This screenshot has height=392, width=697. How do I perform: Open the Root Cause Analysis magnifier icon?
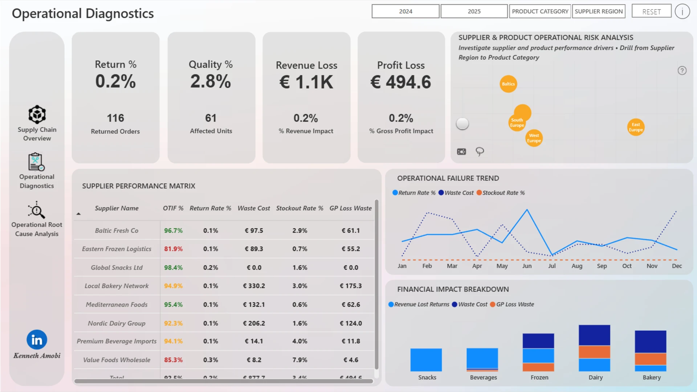(36, 210)
